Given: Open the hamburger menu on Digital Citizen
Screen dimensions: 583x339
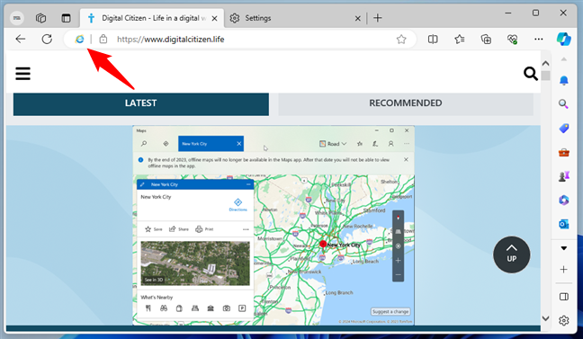Looking at the screenshot, I should 22,73.
